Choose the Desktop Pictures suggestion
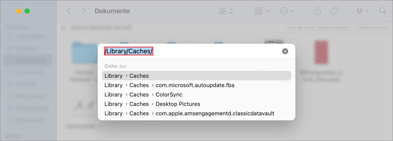The width and height of the screenshot is (393, 141). [178, 104]
